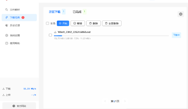The height and width of the screenshot is (109, 188).
Task: Click the 下载中 status tag
Action: tap(176, 35)
